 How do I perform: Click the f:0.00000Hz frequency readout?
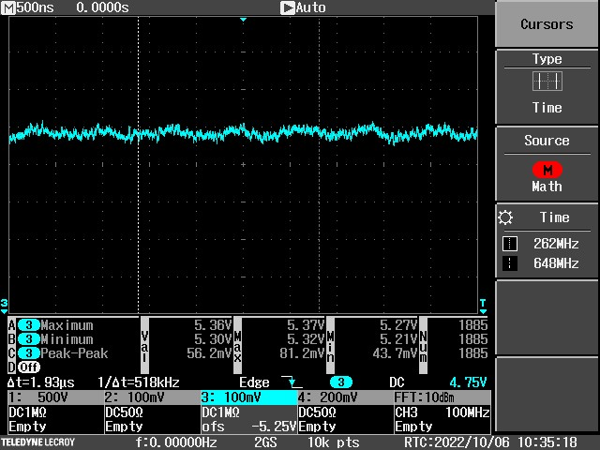point(176,442)
